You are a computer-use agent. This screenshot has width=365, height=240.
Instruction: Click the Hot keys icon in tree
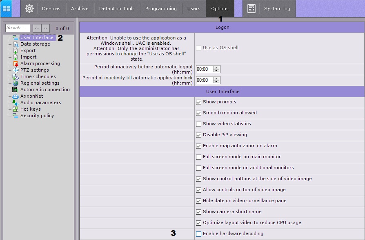16,109
